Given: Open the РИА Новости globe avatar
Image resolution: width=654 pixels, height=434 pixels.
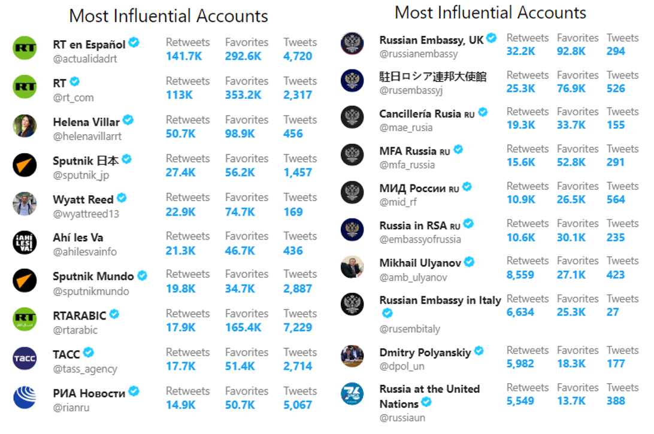Looking at the screenshot, I should (25, 397).
